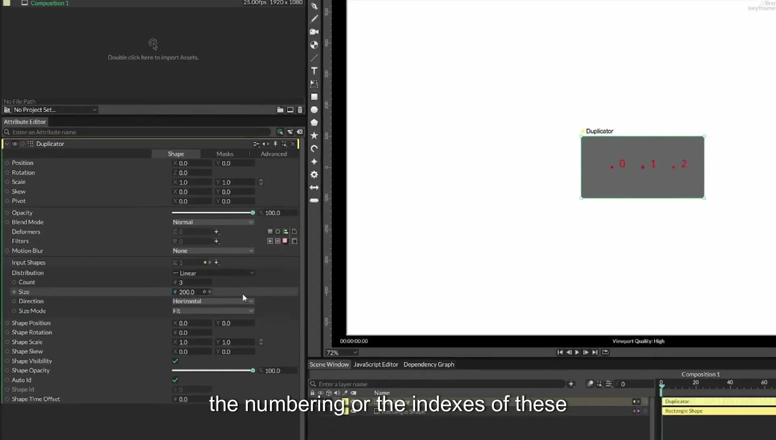This screenshot has height=440, width=776.
Task: Select the Star shape tool
Action: pos(314,135)
